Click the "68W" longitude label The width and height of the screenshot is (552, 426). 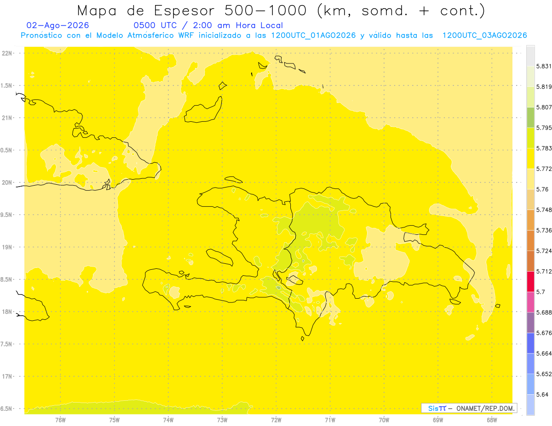492,420
